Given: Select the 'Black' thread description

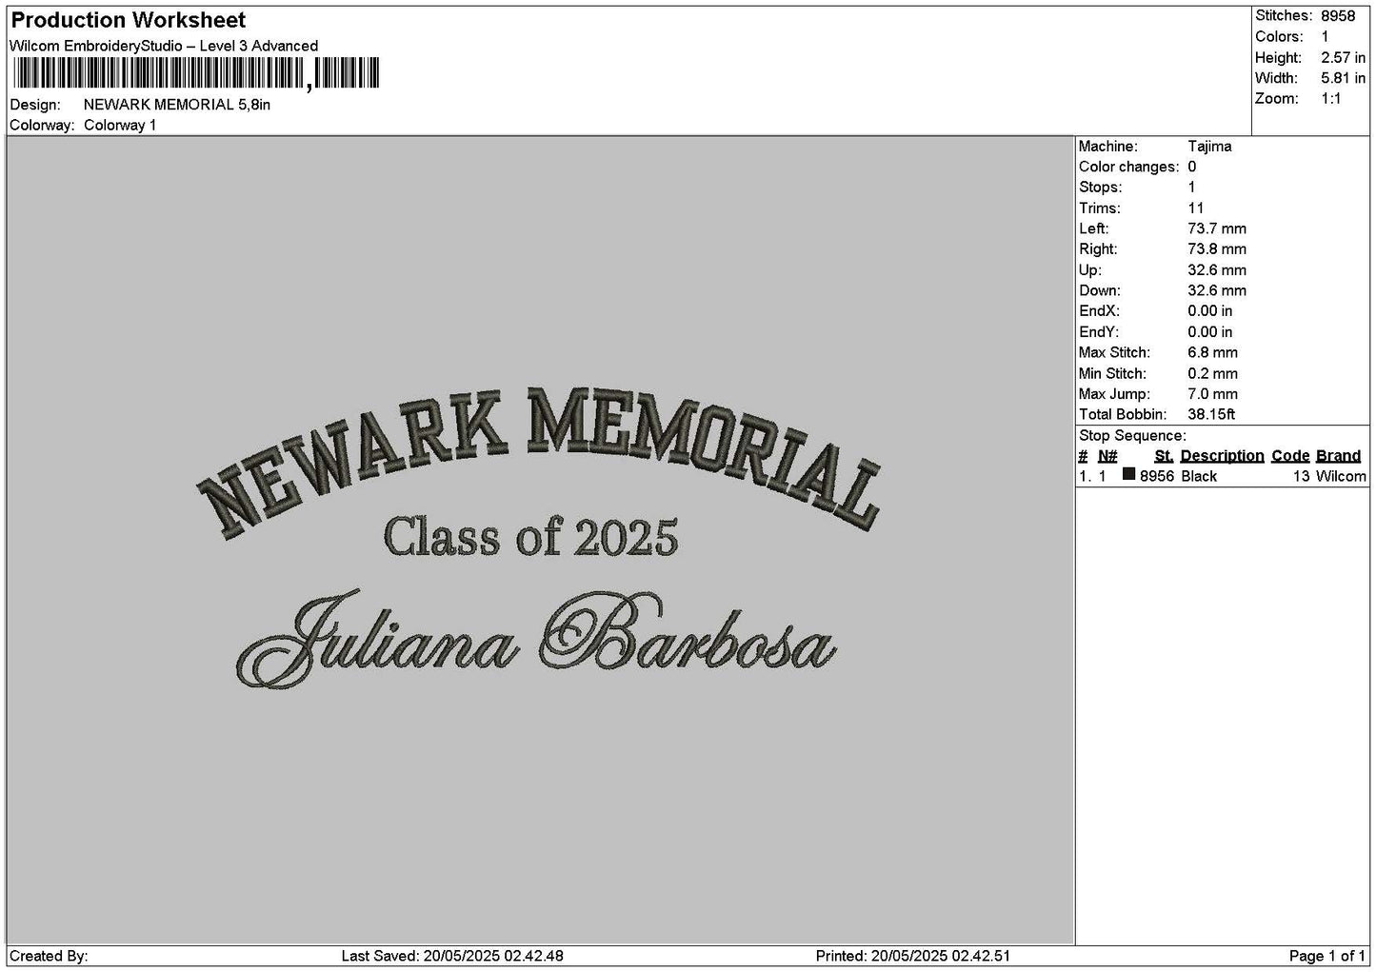Looking at the screenshot, I should [x=1199, y=477].
